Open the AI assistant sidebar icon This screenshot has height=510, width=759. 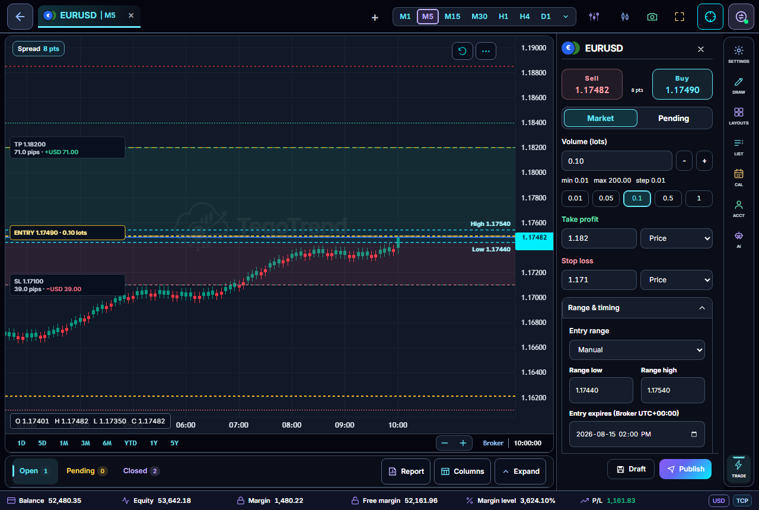pyautogui.click(x=739, y=239)
